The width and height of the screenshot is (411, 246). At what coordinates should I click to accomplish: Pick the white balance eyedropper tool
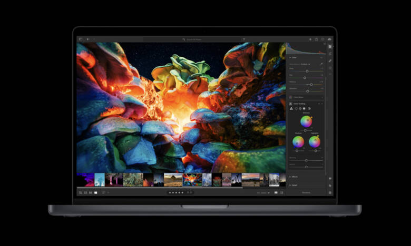pos(322,64)
